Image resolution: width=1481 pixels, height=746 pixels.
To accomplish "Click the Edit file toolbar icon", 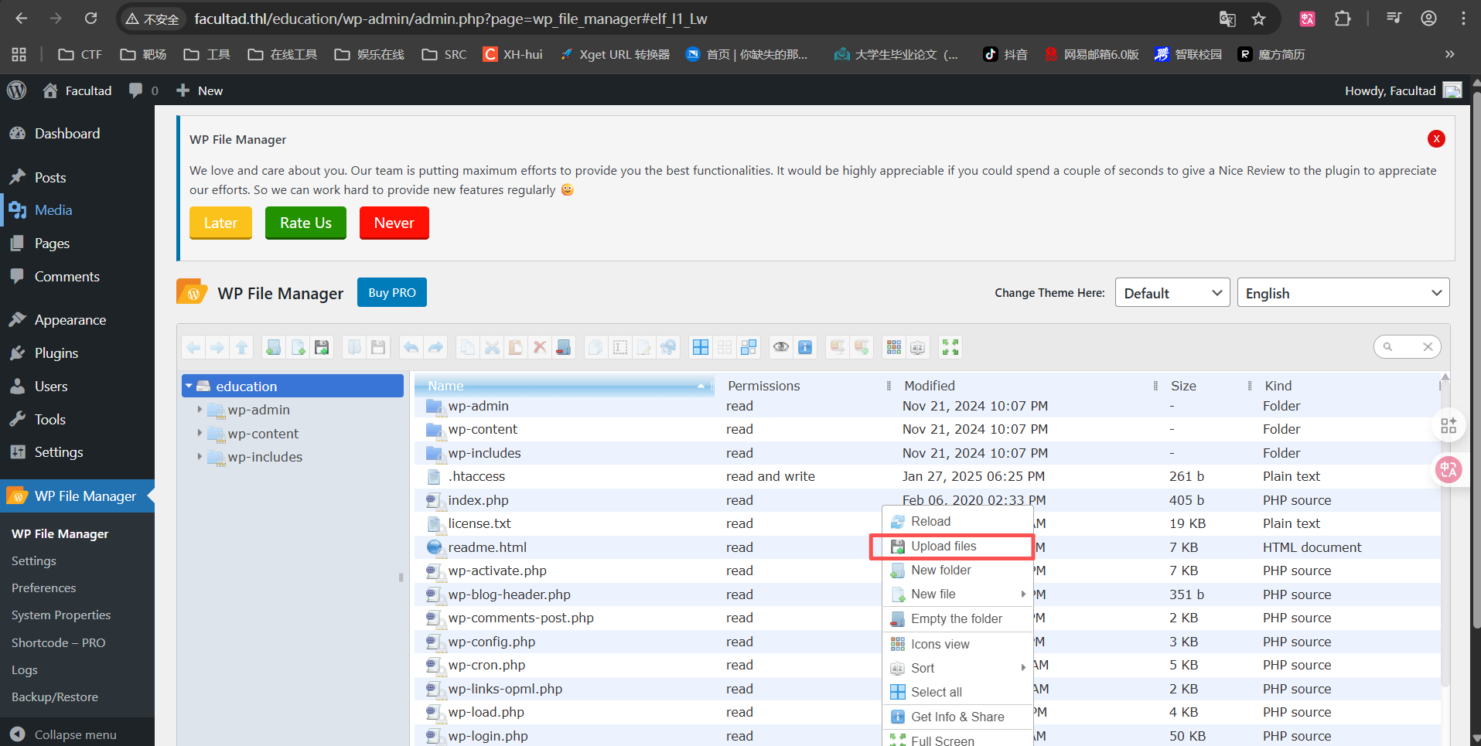I will click(x=644, y=348).
